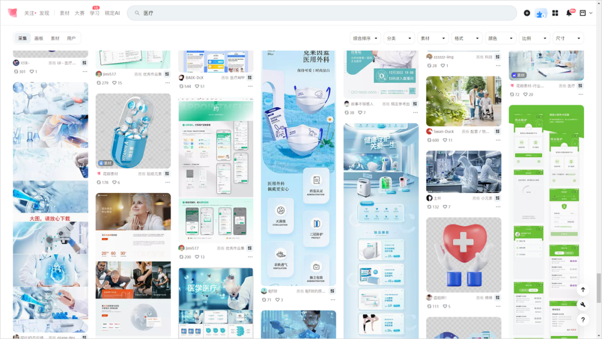Click the user avatar icon in header
Image resolution: width=602 pixels, height=339 pixels.
coord(583,13)
